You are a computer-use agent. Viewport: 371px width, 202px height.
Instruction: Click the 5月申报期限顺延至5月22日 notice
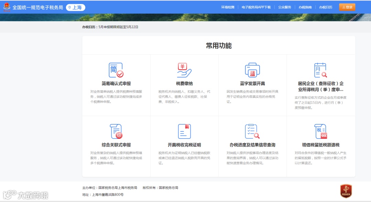coord(118,27)
